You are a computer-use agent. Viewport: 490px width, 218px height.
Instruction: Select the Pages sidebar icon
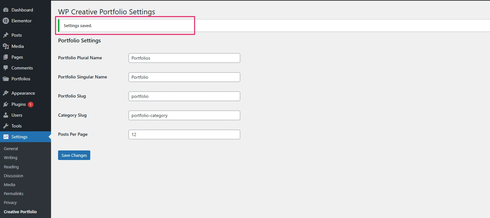click(6, 57)
